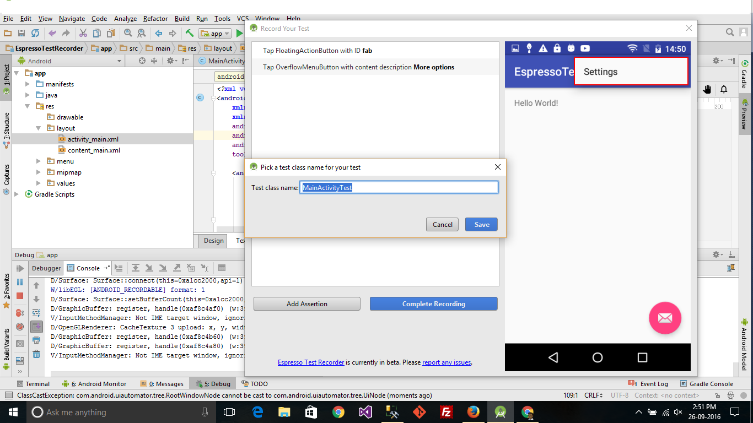Click the Add Assertion button
The height and width of the screenshot is (423, 753).
click(x=307, y=304)
